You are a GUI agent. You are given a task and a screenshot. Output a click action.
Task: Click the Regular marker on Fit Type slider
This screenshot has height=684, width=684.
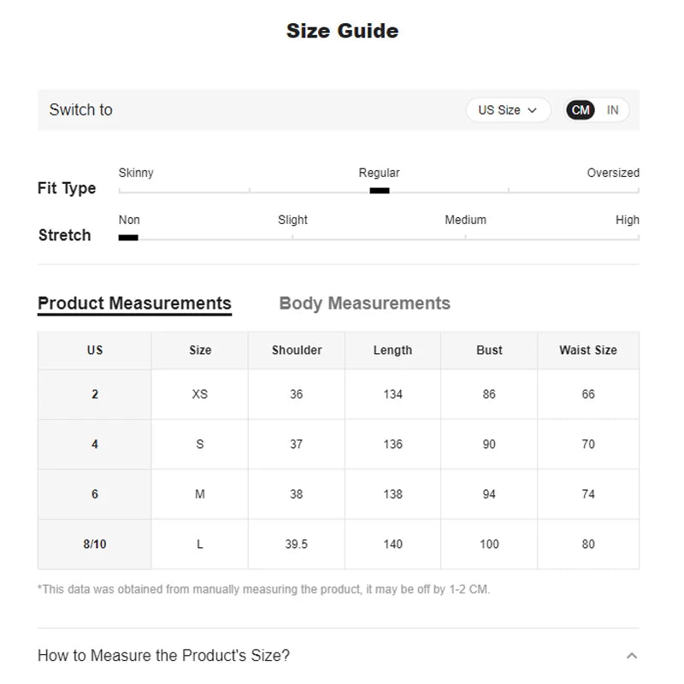click(380, 191)
